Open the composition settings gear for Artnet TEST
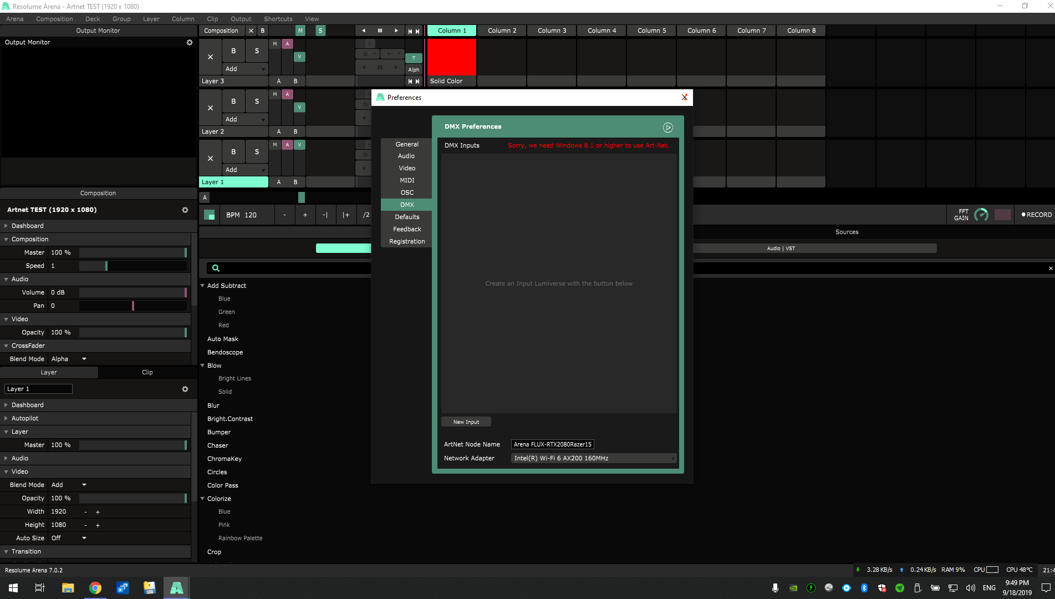Viewport: 1055px width, 599px height. [185, 210]
